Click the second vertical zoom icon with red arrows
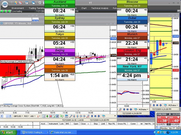The width and height of the screenshot is (181, 135). [x=84, y=116]
